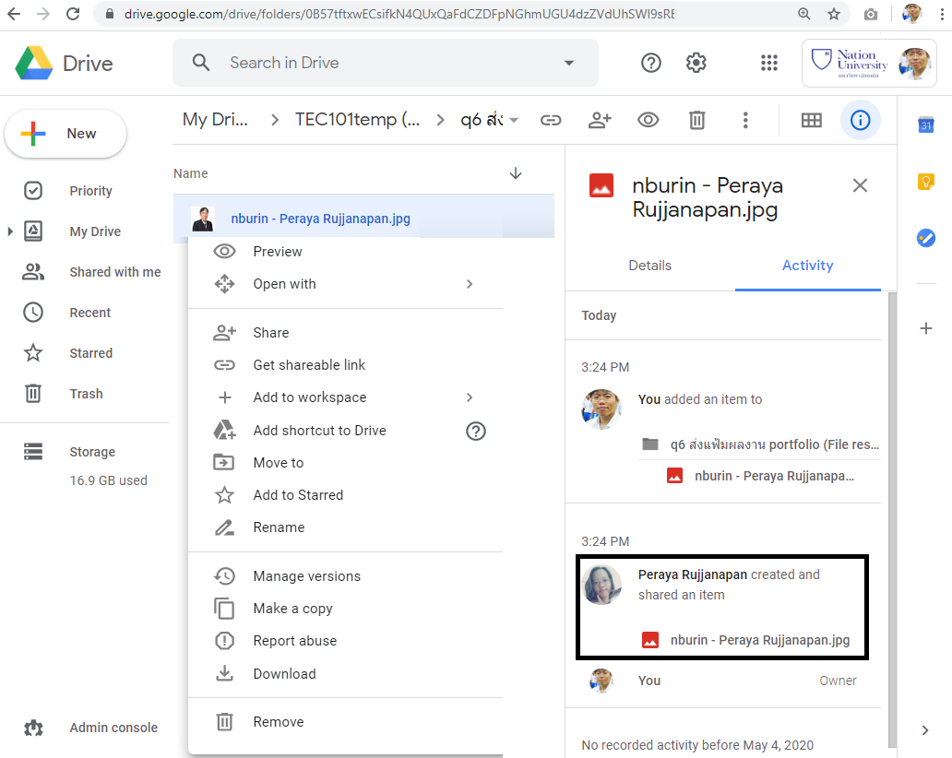Click the Help question mark icon
Viewport: 952px width, 758px height.
651,63
